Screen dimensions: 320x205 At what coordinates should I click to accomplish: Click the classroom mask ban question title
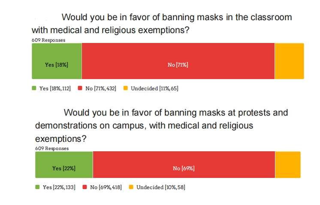tap(162, 24)
